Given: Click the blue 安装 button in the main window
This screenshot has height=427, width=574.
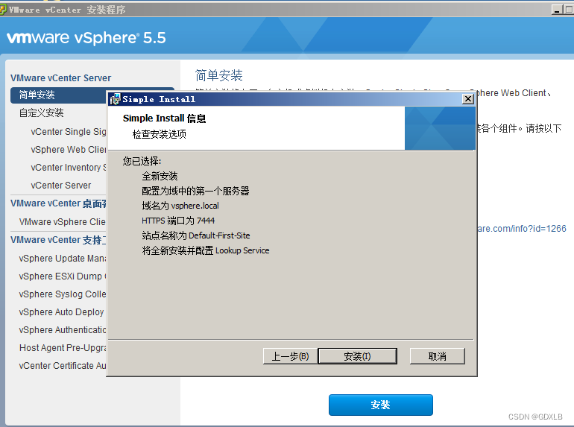Looking at the screenshot, I should [381, 405].
